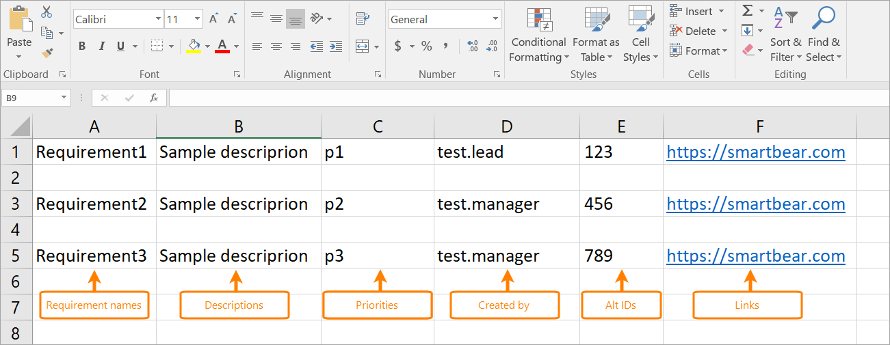Click the Cut scissors icon
The height and width of the screenshot is (345, 890).
click(47, 12)
